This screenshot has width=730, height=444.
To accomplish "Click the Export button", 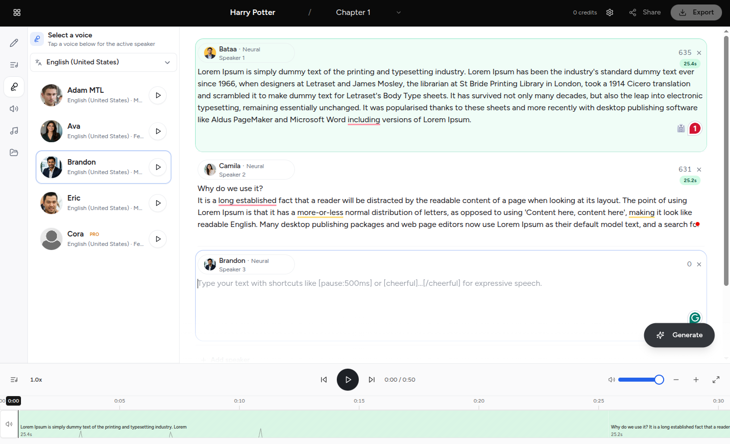I will [696, 12].
